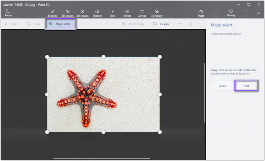This screenshot has width=265, height=161.
Task: Click the vertical canvas scrollbar
Action: (204, 93)
